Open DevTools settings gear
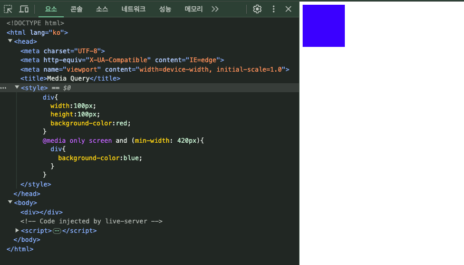464x265 pixels. coord(257,9)
